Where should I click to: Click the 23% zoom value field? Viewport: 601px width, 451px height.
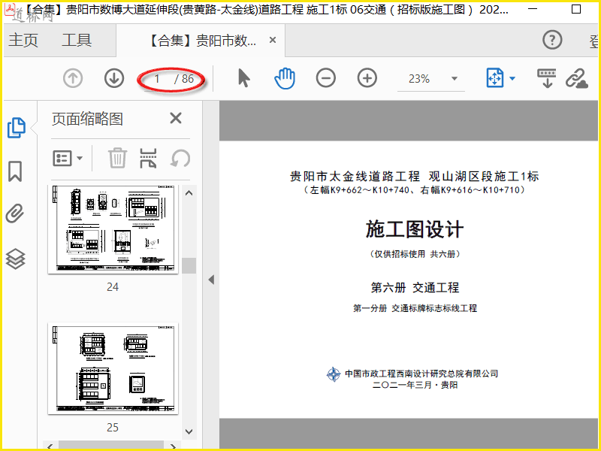pyautogui.click(x=419, y=79)
